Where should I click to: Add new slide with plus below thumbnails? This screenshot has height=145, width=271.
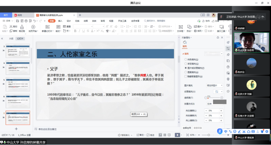(x=16, y=129)
